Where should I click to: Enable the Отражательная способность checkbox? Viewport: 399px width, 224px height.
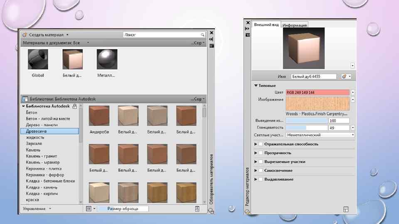tap(261, 144)
